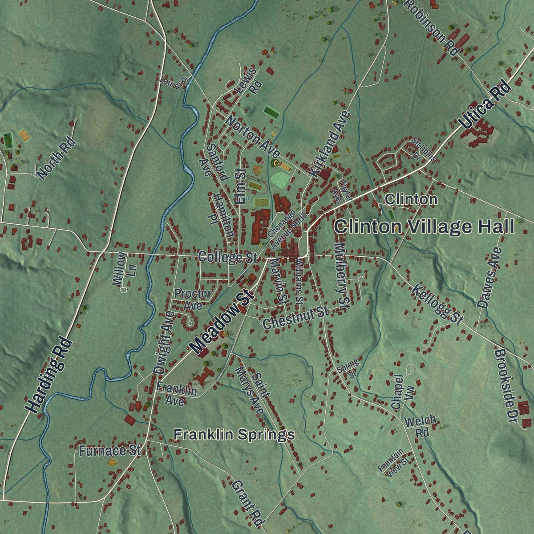Image resolution: width=534 pixels, height=534 pixels.
Task: Click the Chenango Avenue North label
Action: (287, 229)
